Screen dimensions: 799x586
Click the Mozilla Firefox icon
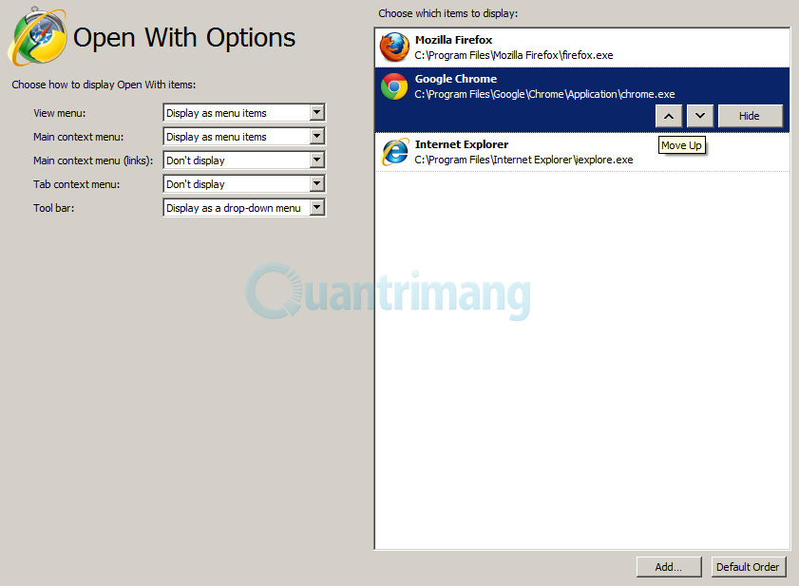(x=394, y=47)
